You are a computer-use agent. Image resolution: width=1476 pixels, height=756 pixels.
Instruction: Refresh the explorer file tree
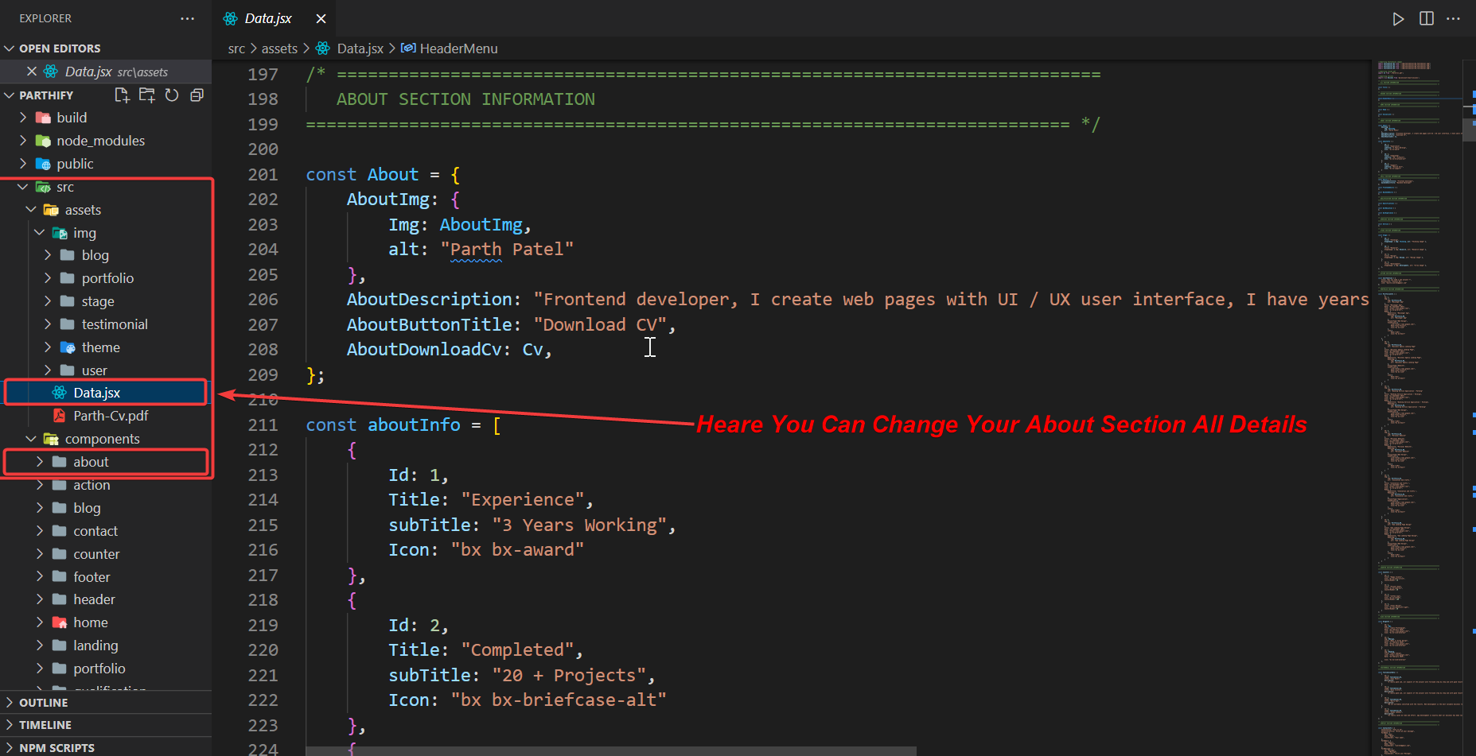pyautogui.click(x=172, y=95)
